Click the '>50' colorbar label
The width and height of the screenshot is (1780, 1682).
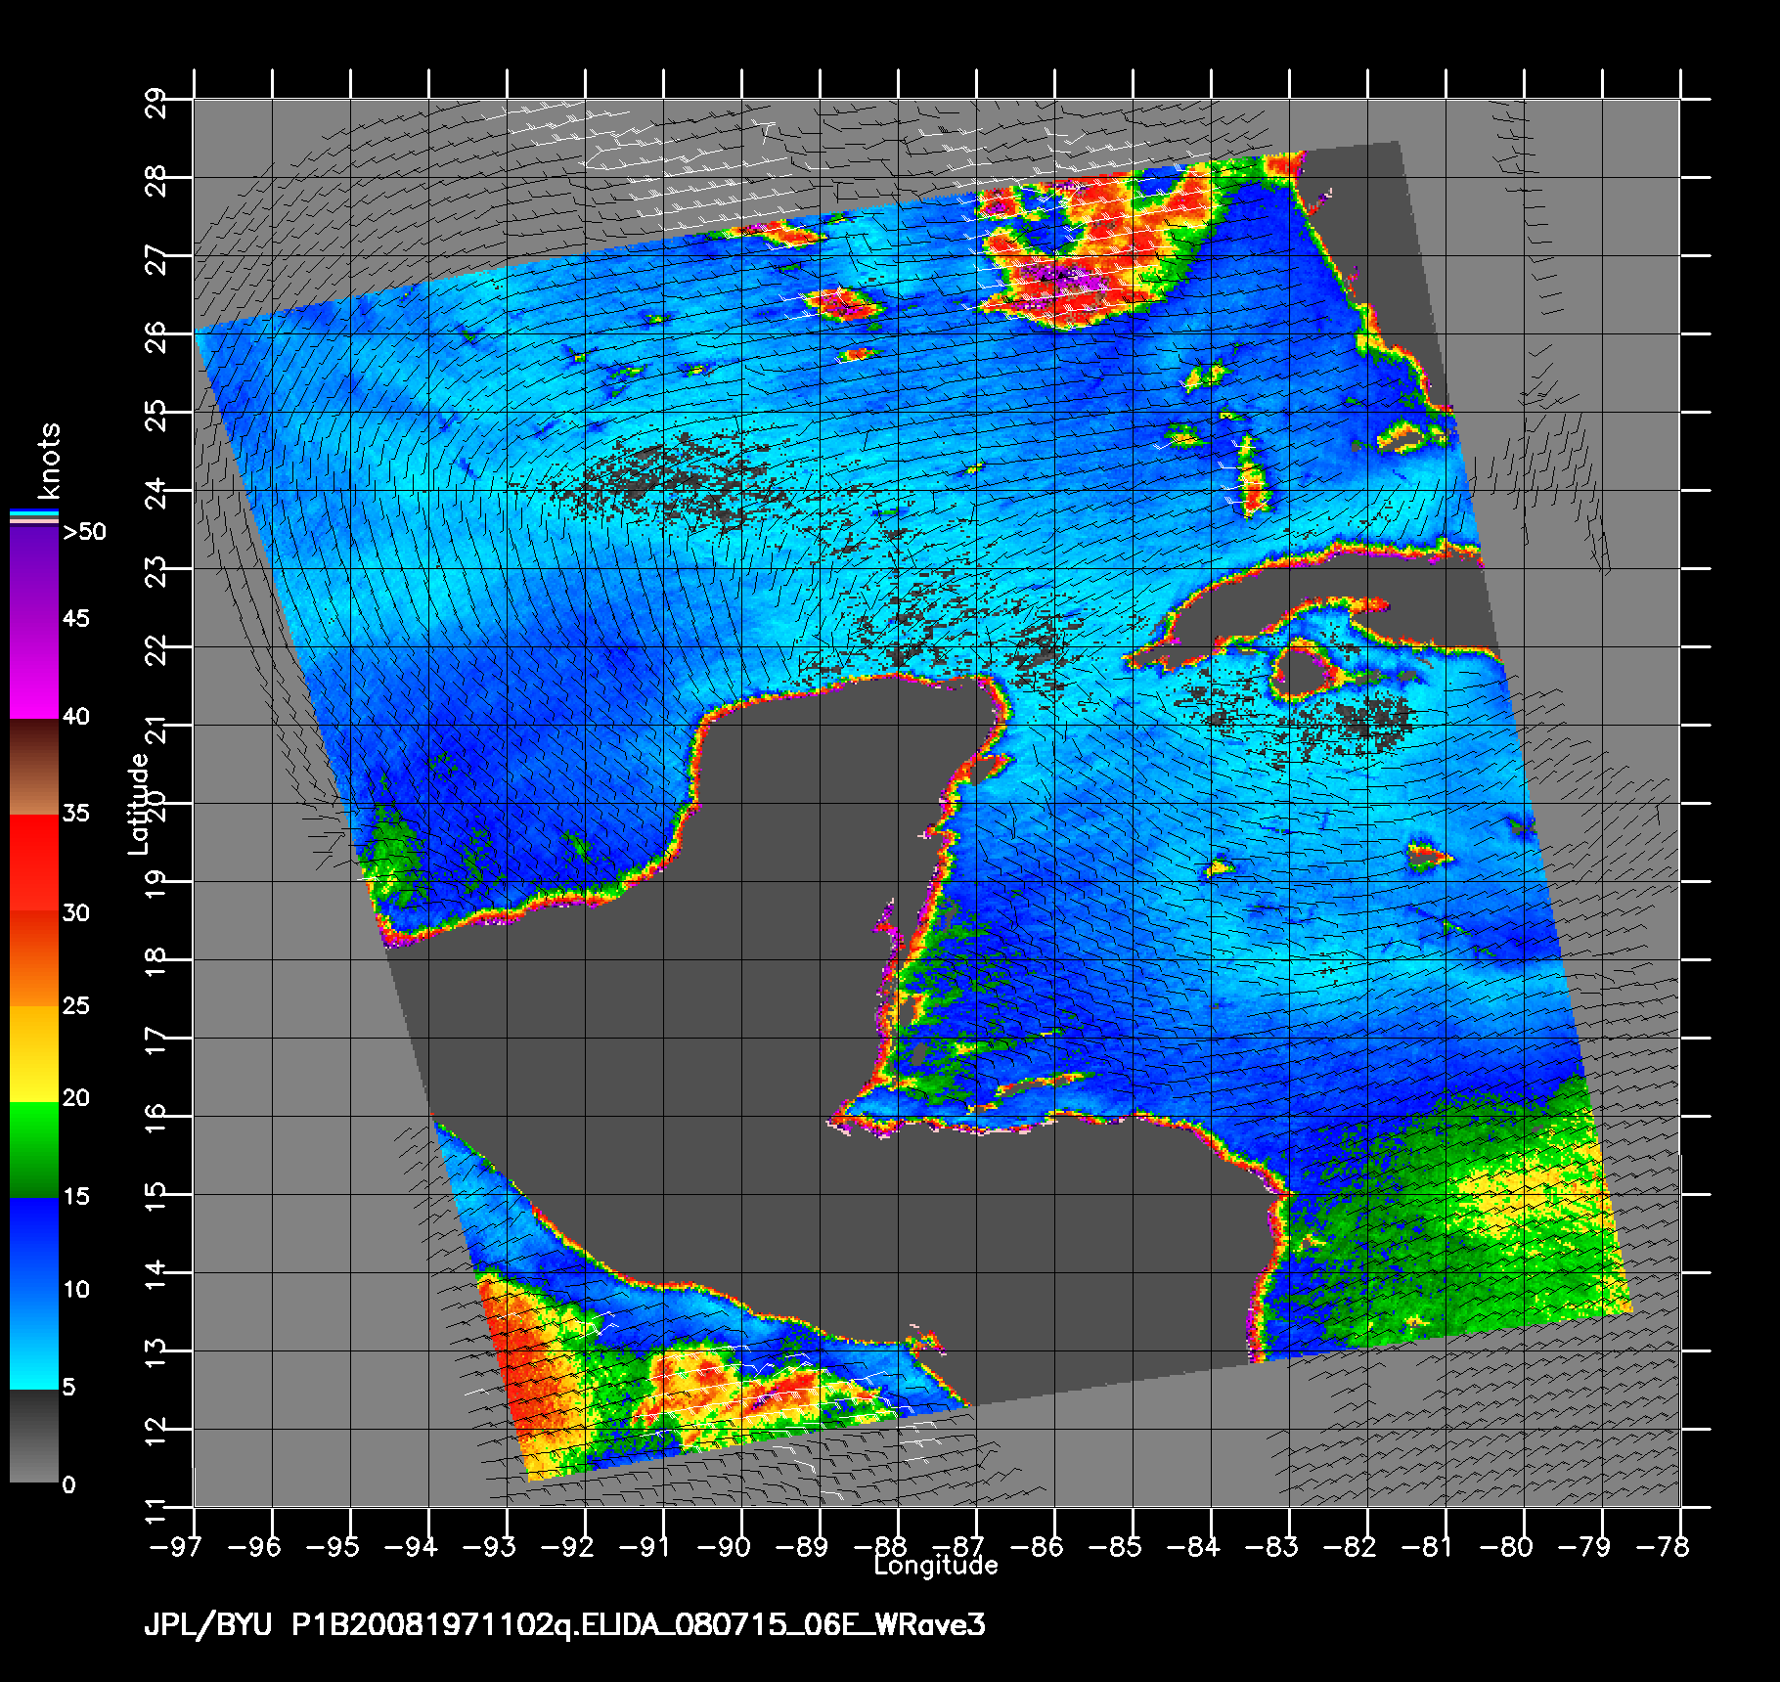click(84, 532)
